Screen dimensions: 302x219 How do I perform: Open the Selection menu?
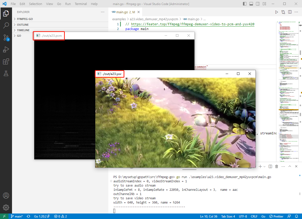(x=36, y=4)
